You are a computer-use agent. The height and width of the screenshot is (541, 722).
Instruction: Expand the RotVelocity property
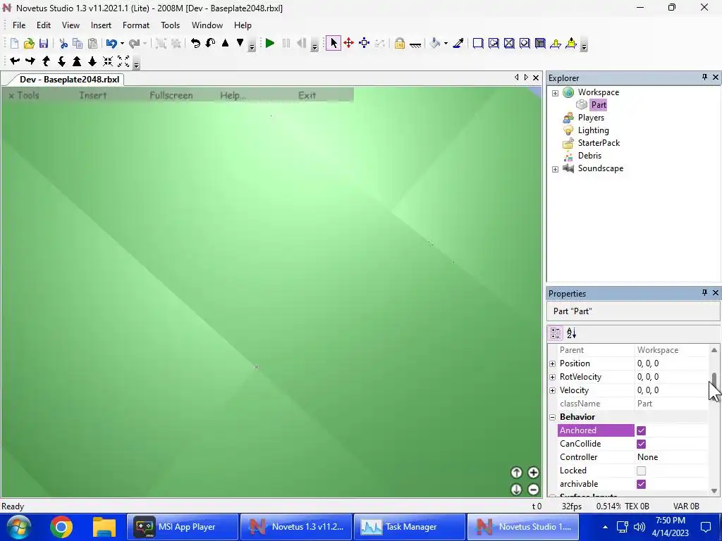553,377
